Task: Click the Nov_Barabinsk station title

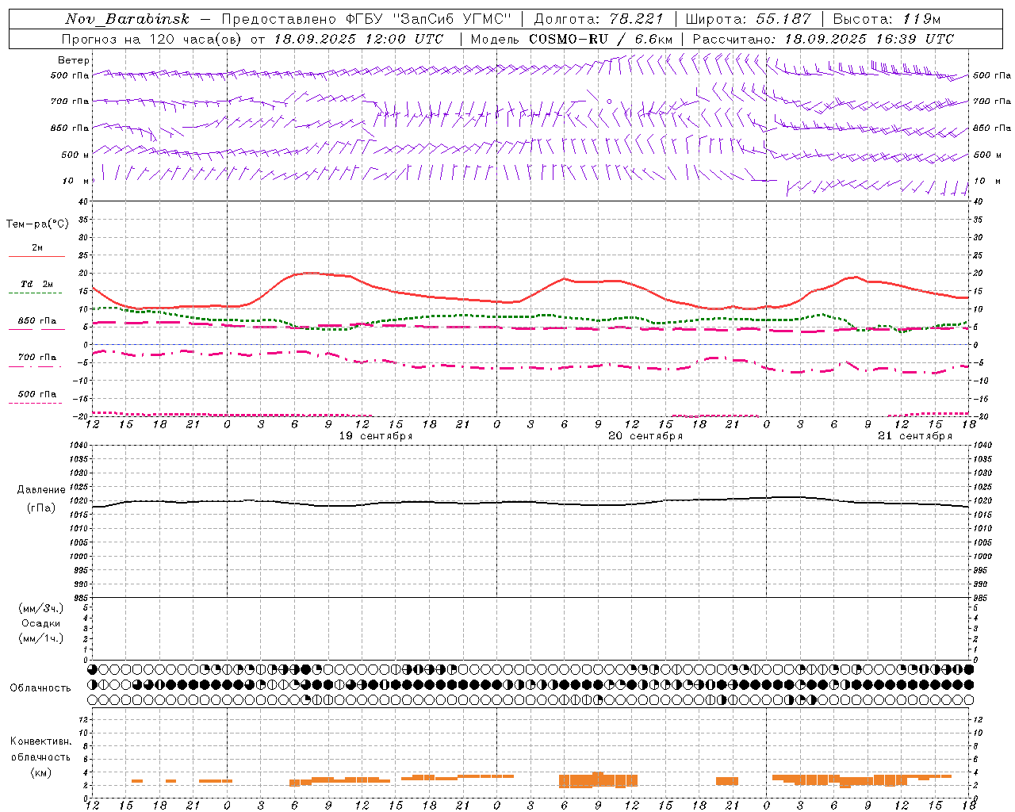Action: 128,19
